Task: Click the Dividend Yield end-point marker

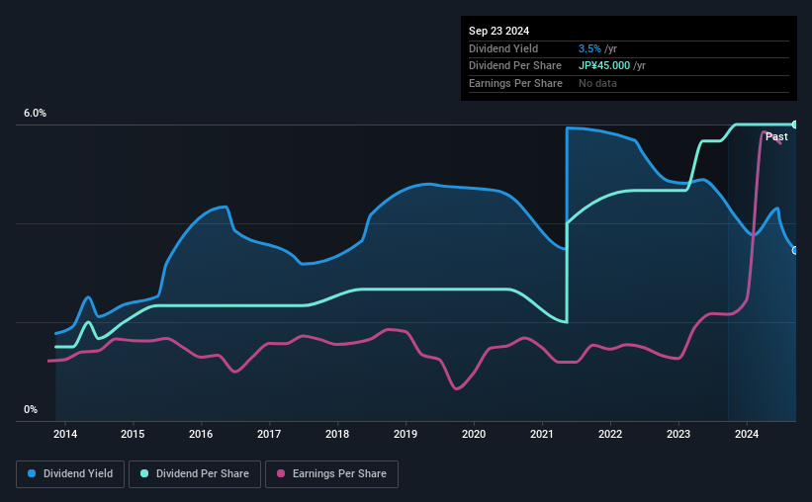Action: [x=795, y=250]
